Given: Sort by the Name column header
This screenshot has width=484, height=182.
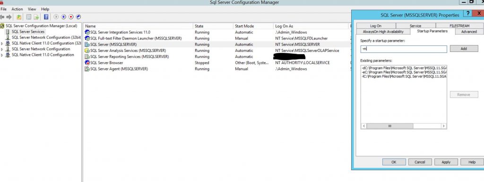Looking at the screenshot, I should pos(138,26).
